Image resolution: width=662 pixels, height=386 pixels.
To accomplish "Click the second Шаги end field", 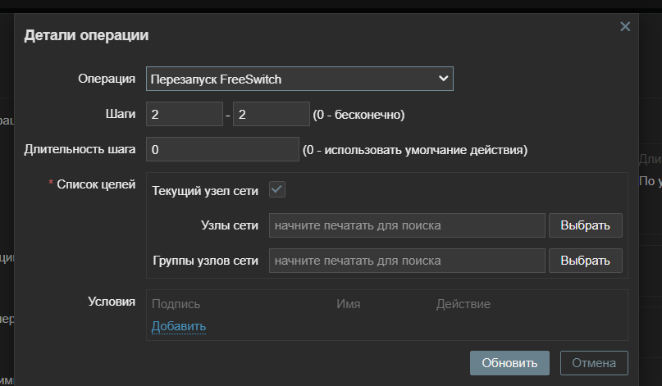I will [x=272, y=115].
